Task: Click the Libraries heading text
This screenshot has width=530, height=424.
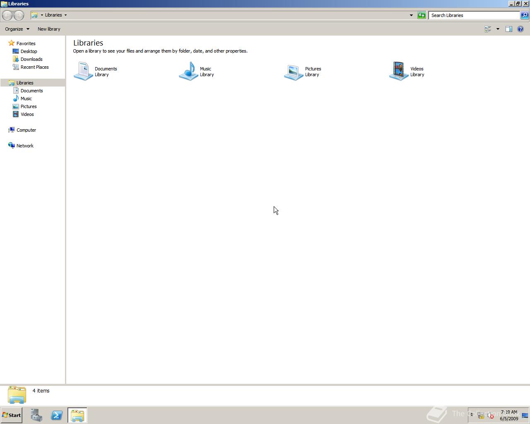Action: [88, 43]
